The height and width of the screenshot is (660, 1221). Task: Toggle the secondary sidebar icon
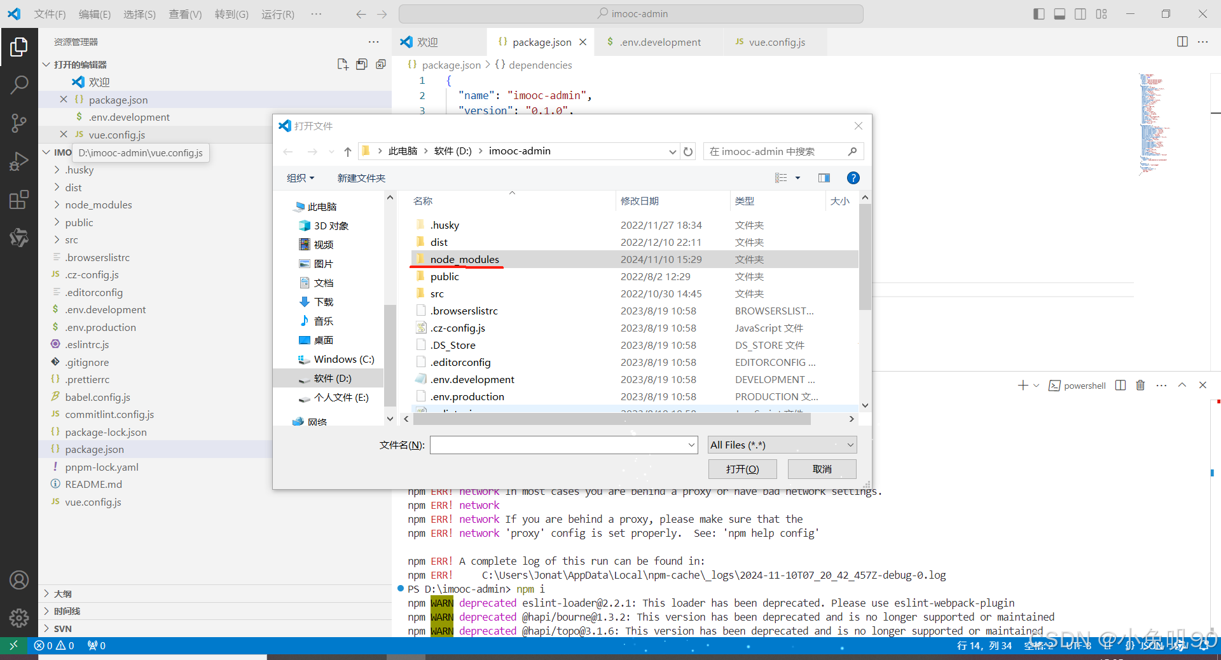tap(1080, 13)
